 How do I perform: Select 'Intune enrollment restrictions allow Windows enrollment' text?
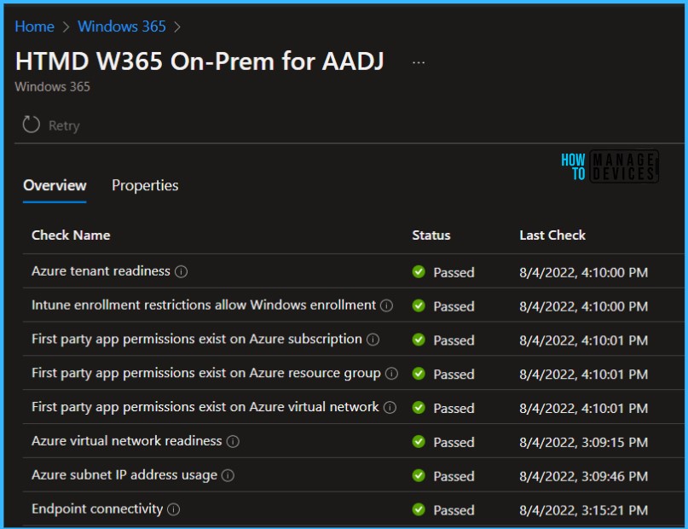tap(204, 305)
